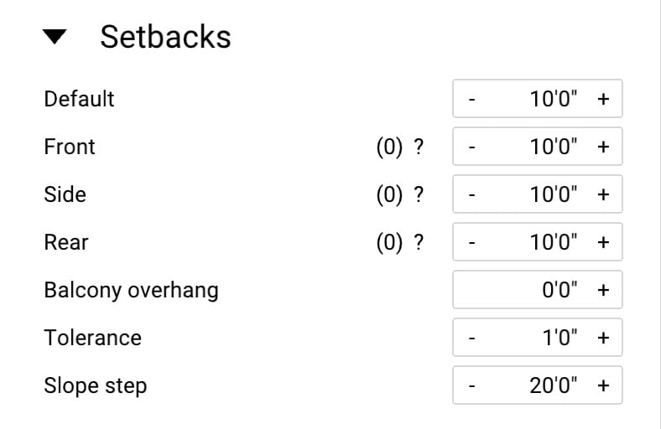661x429 pixels.
Task: Increase the Front setback value
Action: pos(602,147)
